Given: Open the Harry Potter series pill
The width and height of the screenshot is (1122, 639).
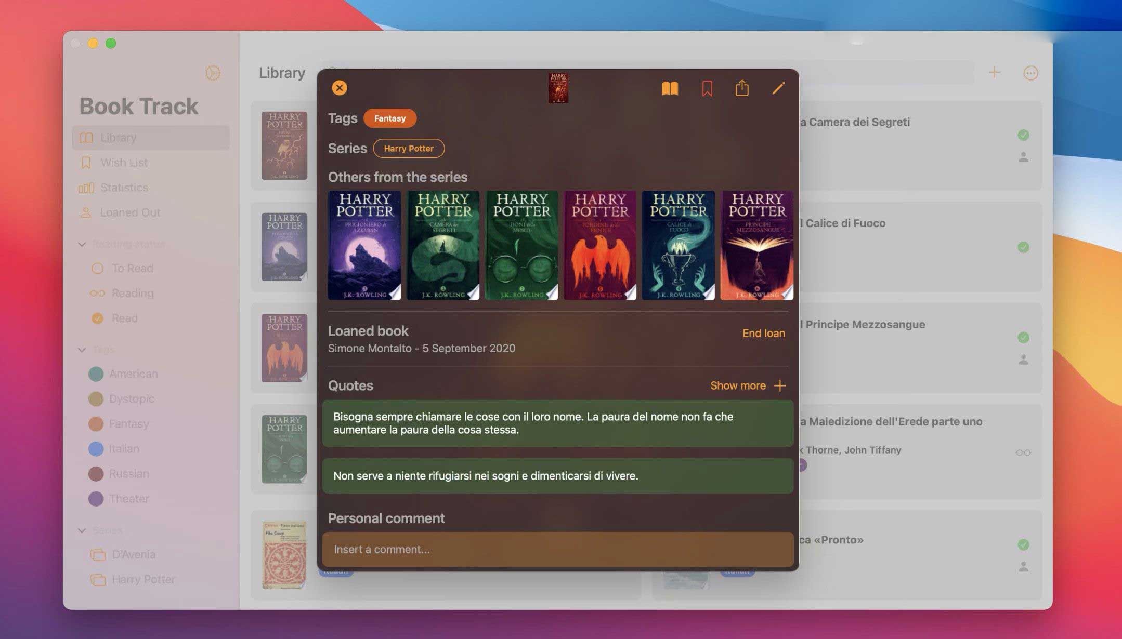Looking at the screenshot, I should tap(409, 149).
